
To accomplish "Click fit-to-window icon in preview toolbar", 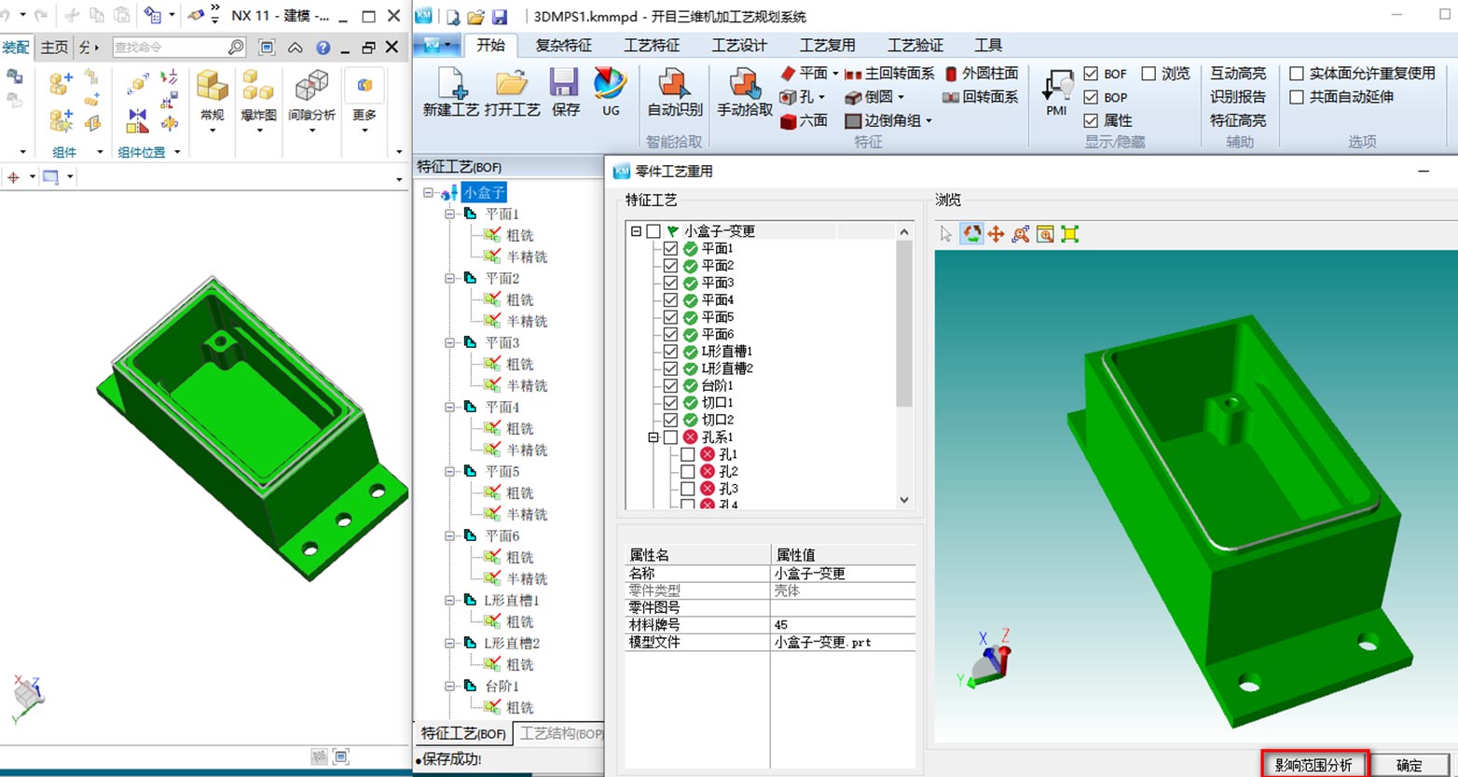I will 1069,234.
